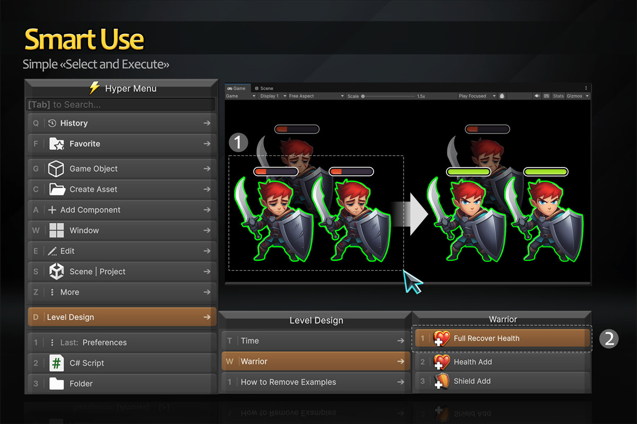The width and height of the screenshot is (637, 424).
Task: Toggle the Stats overlay button
Action: (558, 96)
